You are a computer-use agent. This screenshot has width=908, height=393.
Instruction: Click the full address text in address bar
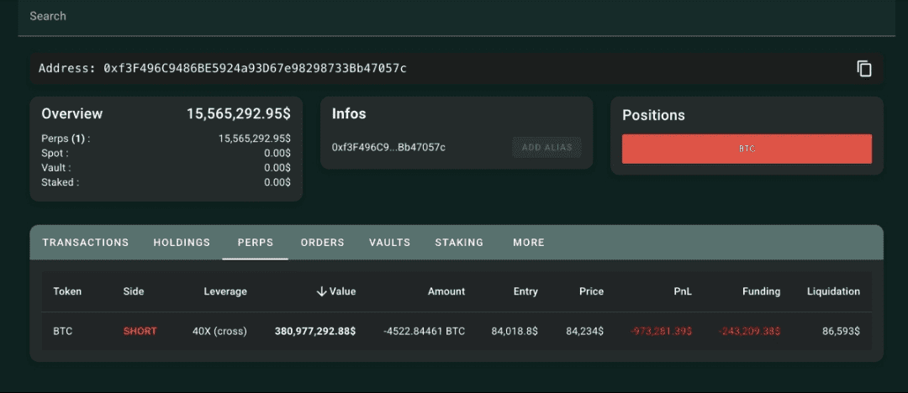click(255, 68)
